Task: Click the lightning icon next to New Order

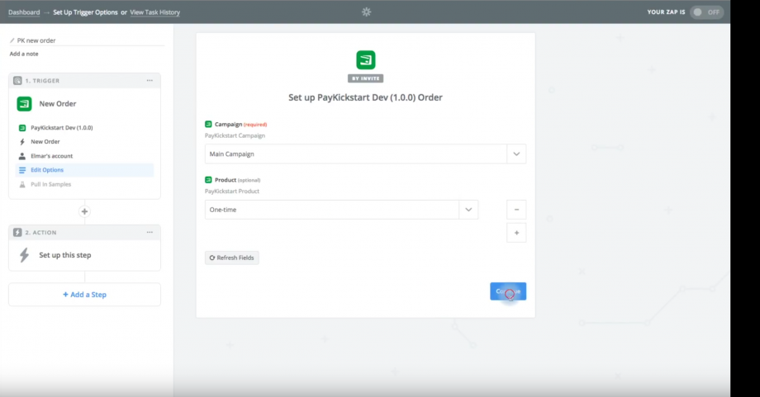Action: [x=21, y=142]
